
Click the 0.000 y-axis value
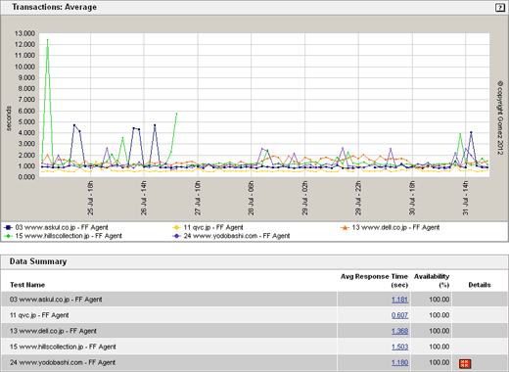coord(26,177)
